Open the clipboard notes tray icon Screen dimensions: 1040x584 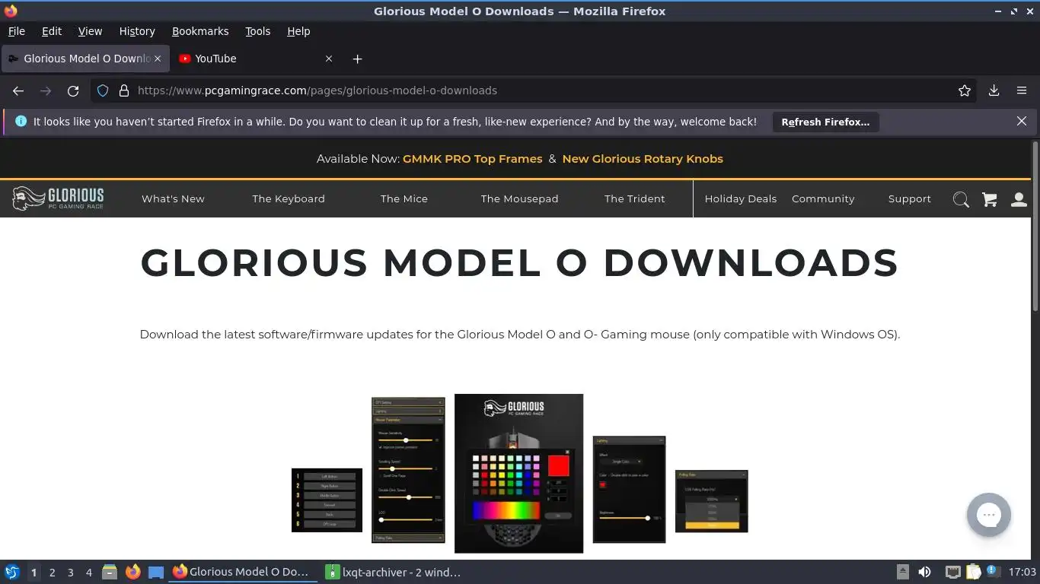click(x=974, y=572)
